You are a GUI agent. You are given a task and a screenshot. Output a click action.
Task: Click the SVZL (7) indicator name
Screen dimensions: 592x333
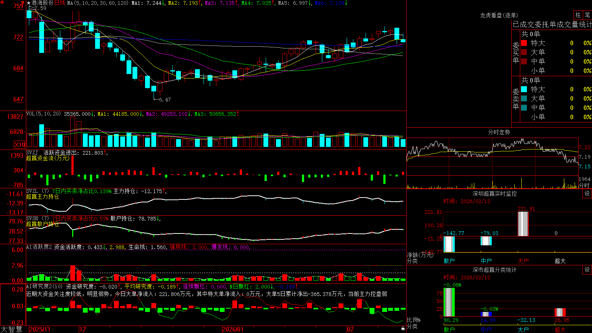click(37, 191)
